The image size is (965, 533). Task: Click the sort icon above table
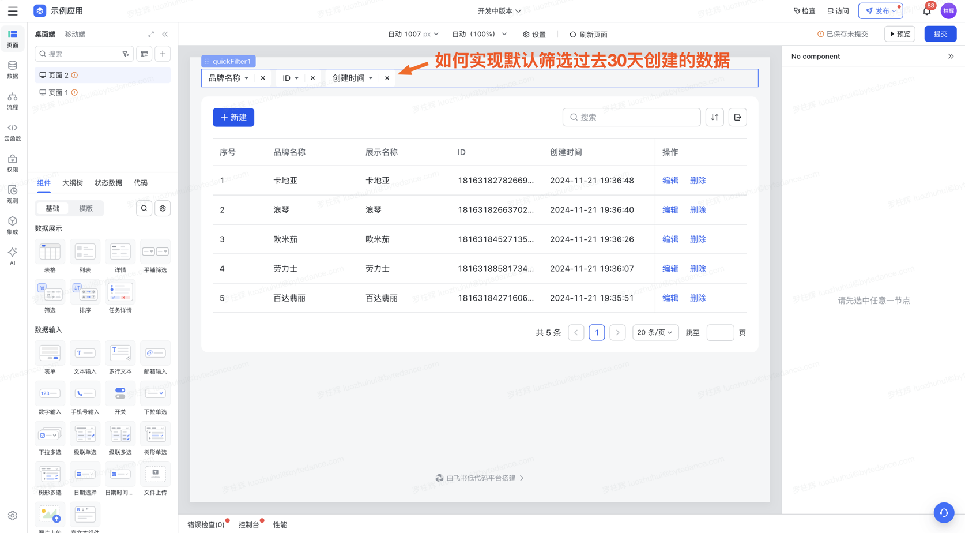point(715,117)
